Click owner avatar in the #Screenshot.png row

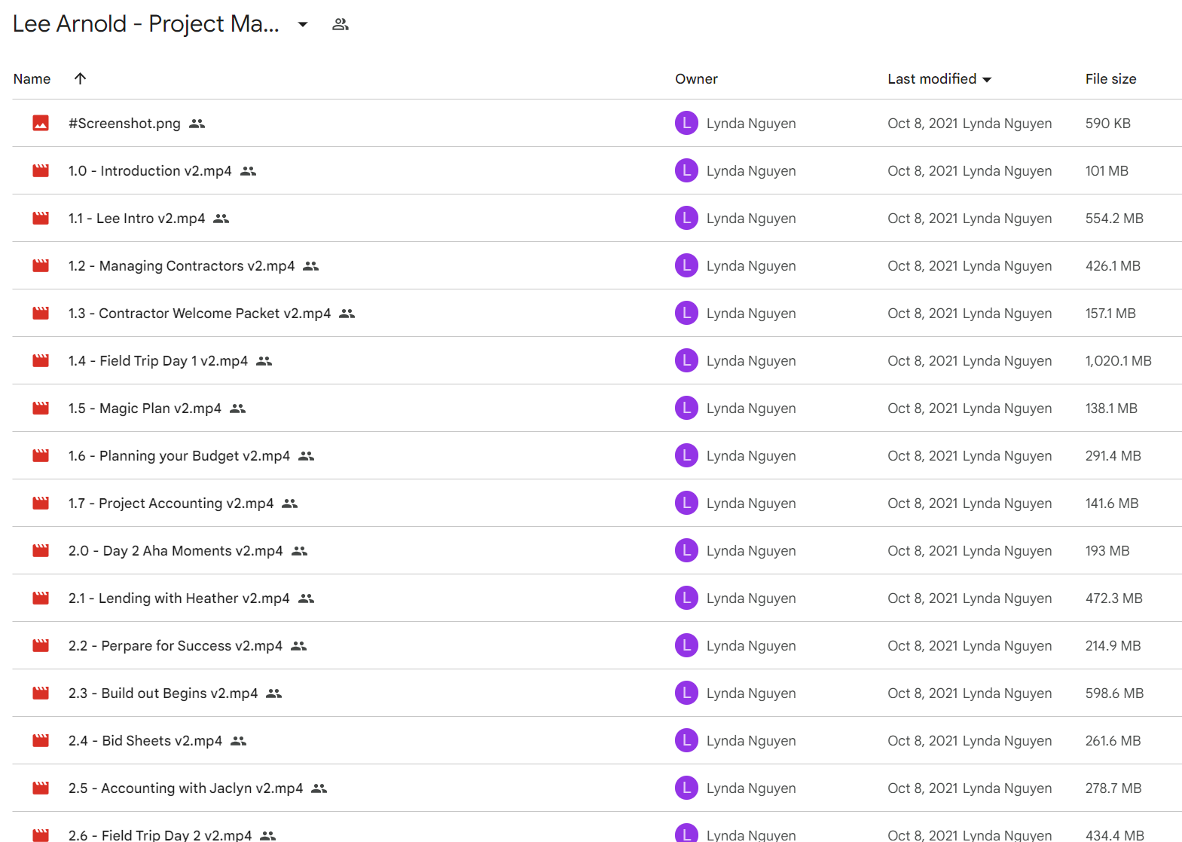coord(686,123)
